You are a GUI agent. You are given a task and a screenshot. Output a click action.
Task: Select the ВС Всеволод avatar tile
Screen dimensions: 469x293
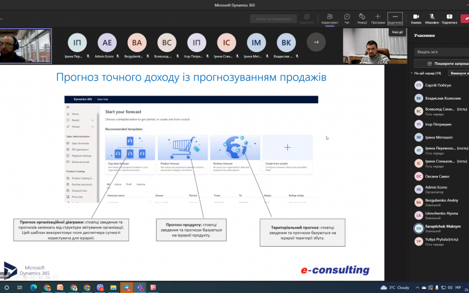coord(167,42)
